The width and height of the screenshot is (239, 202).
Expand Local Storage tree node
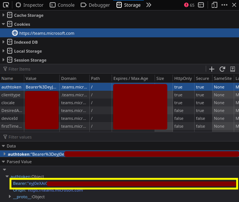[3, 51]
